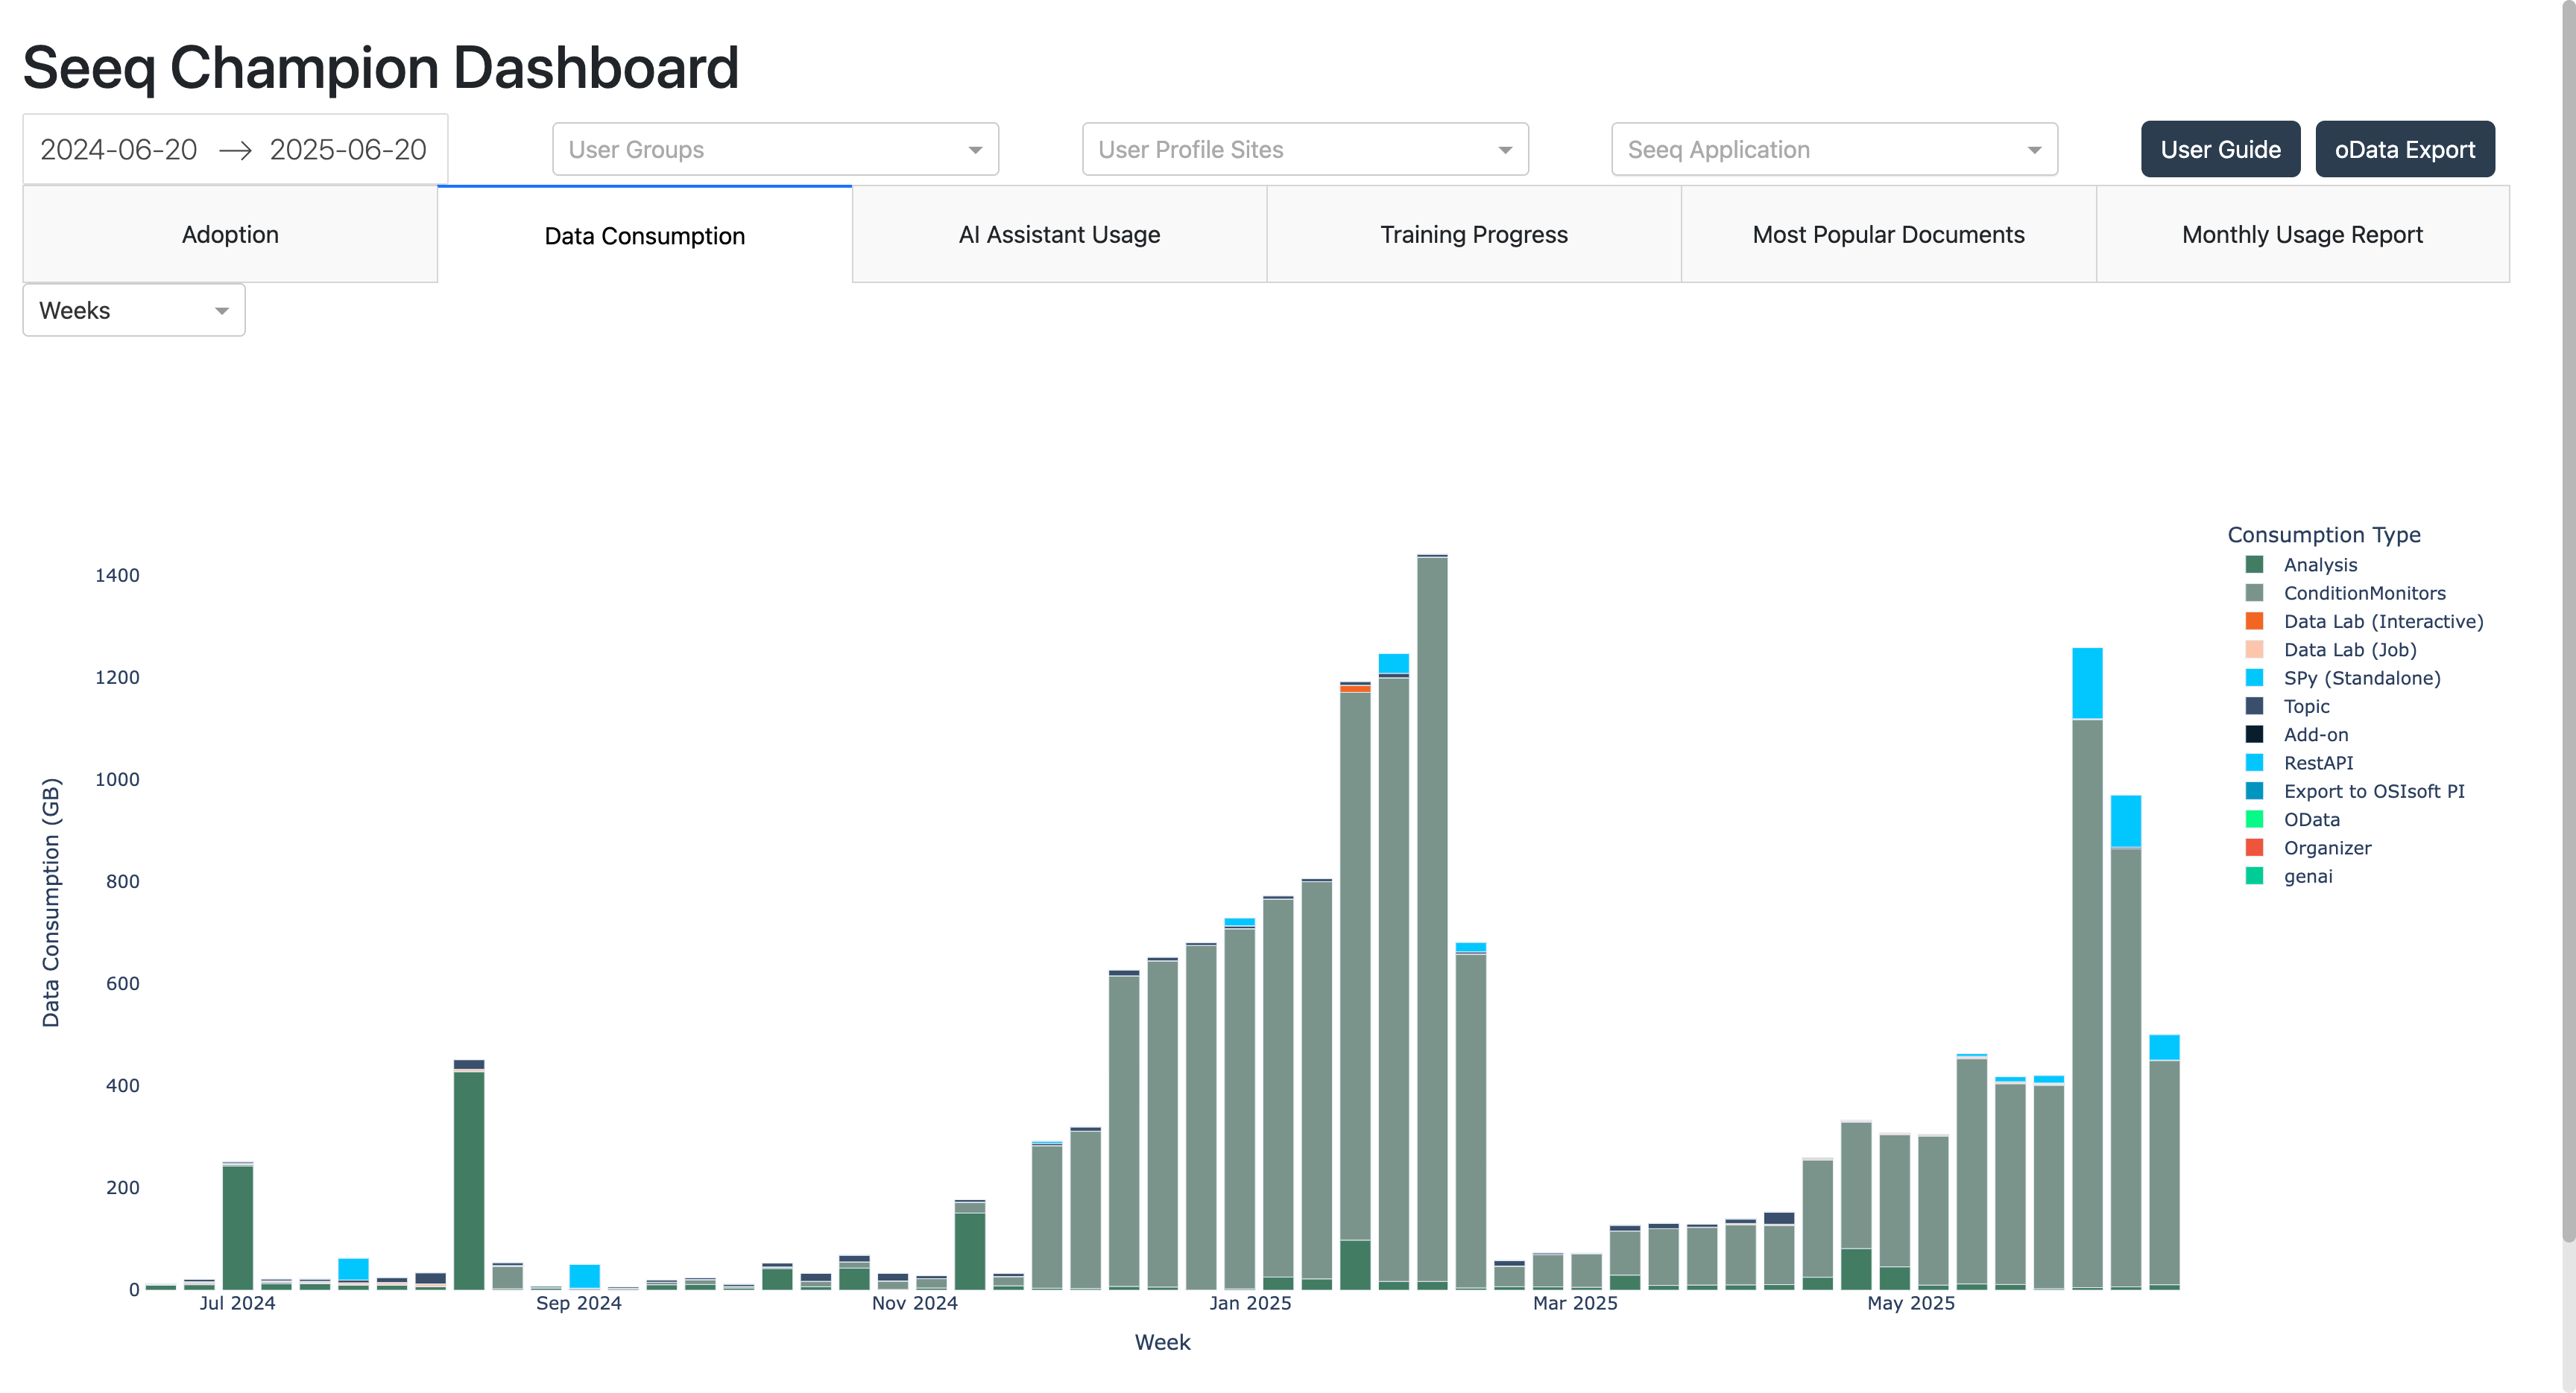Click the Nov 2024 axis tick label
Image resolution: width=2576 pixels, height=1393 pixels.
[x=914, y=1303]
